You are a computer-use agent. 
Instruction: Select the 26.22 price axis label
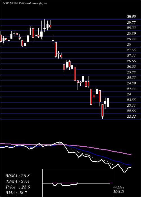click(x=131, y=67)
